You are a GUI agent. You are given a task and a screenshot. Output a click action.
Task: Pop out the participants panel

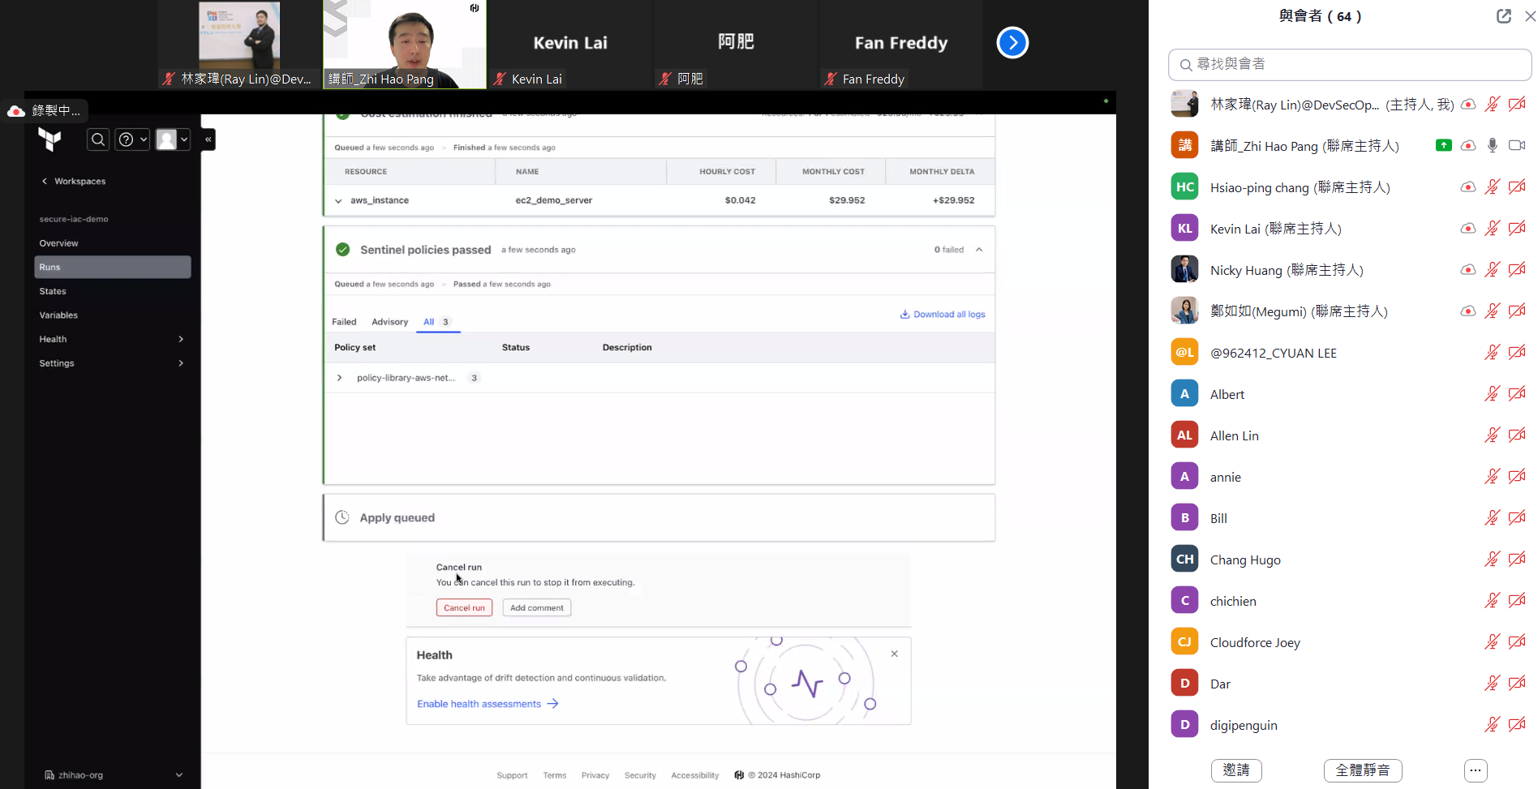pyautogui.click(x=1503, y=16)
